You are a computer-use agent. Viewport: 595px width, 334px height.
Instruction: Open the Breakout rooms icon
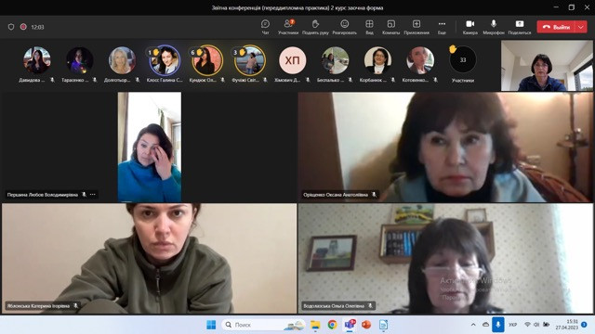[390, 24]
